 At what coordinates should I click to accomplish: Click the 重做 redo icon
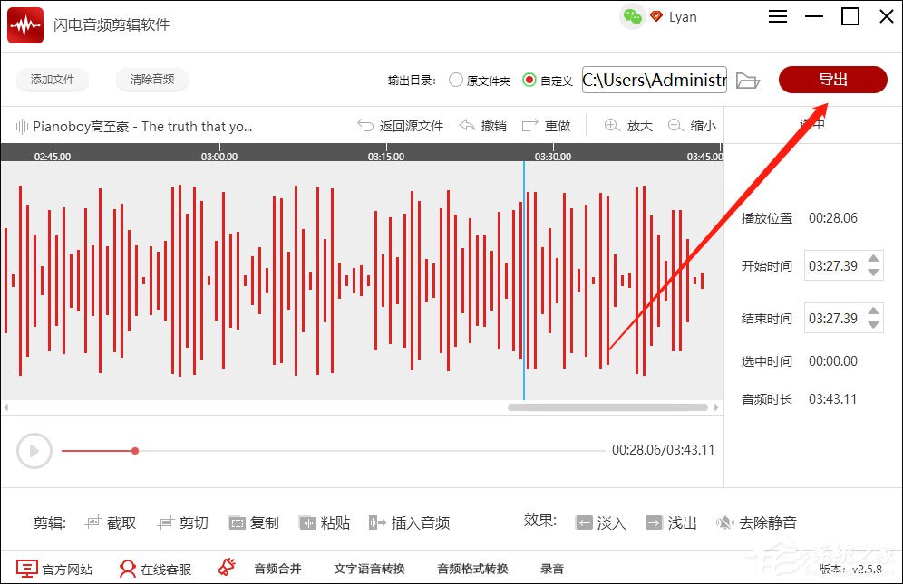click(x=529, y=126)
